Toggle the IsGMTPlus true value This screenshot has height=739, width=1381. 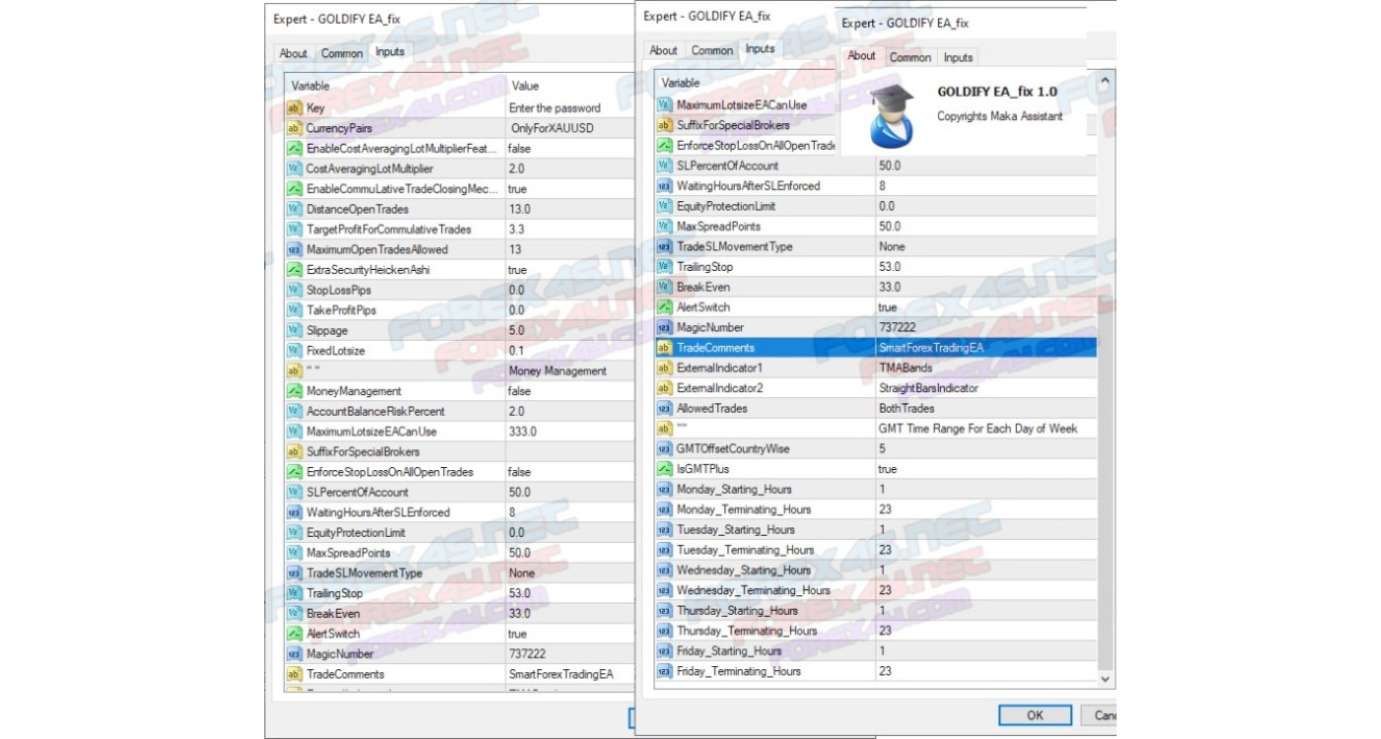pos(984,469)
